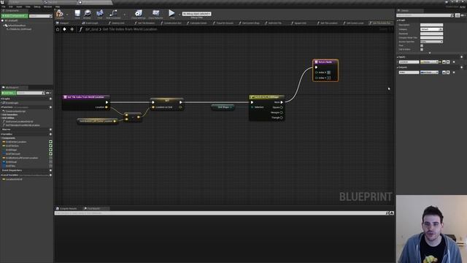Viewport: 467px width, 263px height.
Task: Toggle visibility of the fifth Components variable
Action: click(x=50, y=158)
